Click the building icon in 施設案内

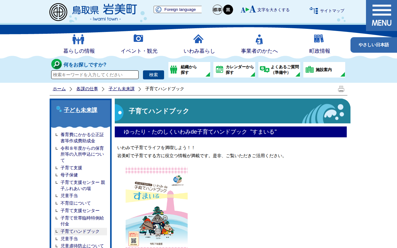point(310,69)
